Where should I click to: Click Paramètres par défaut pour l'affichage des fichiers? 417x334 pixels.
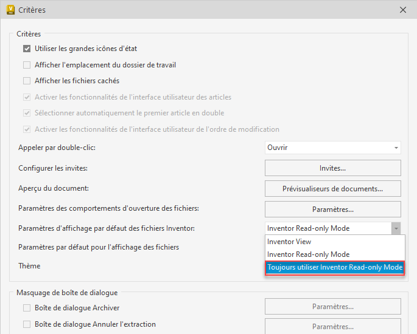click(99, 247)
